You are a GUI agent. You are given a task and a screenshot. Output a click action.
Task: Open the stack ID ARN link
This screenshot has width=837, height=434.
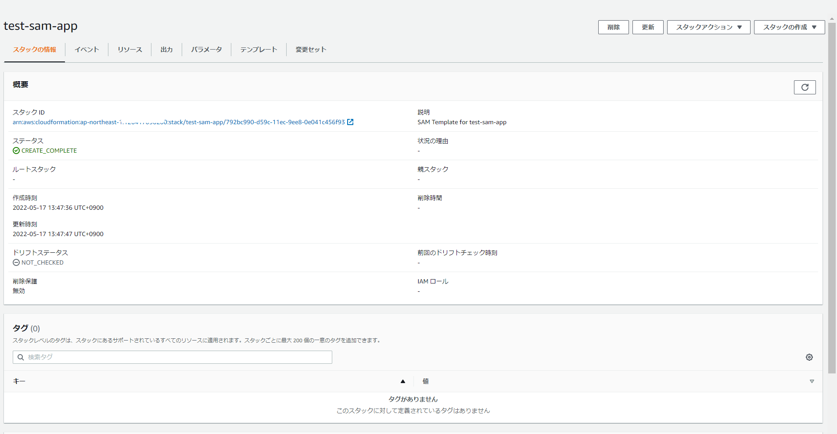[179, 122]
